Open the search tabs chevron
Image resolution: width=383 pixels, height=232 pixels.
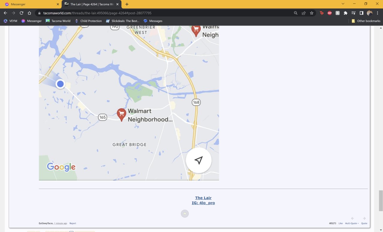[343, 4]
